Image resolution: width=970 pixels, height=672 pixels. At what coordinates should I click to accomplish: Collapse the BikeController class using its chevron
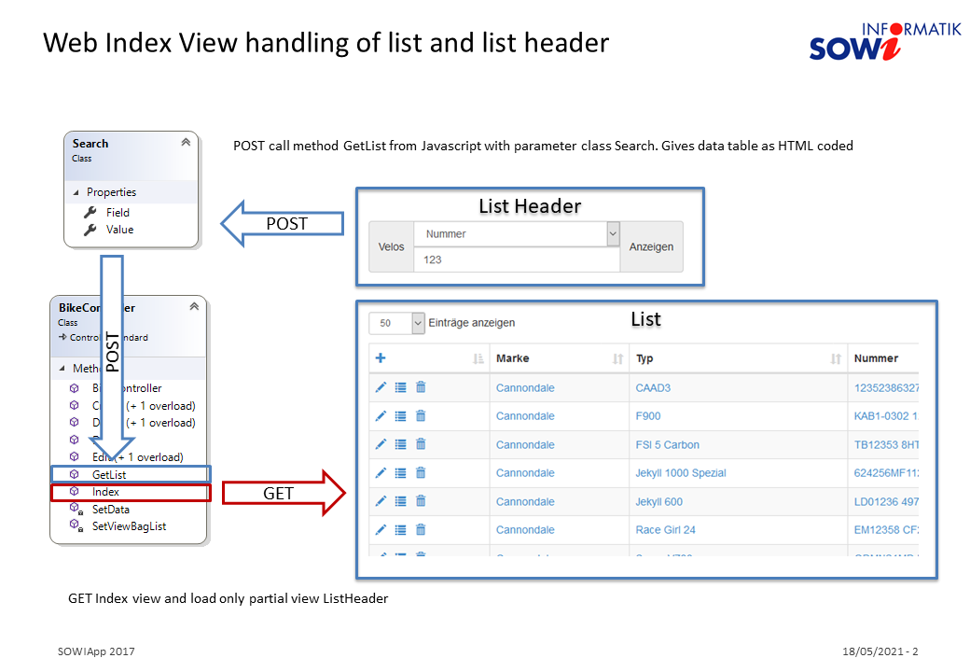tap(193, 306)
